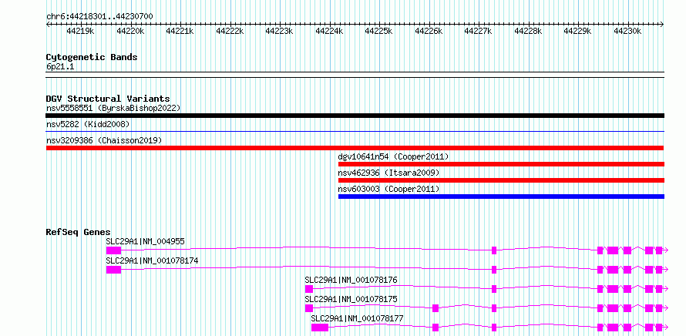Click first exon block of NM_004955 transcript
The height and width of the screenshot is (336, 686).
click(x=114, y=250)
